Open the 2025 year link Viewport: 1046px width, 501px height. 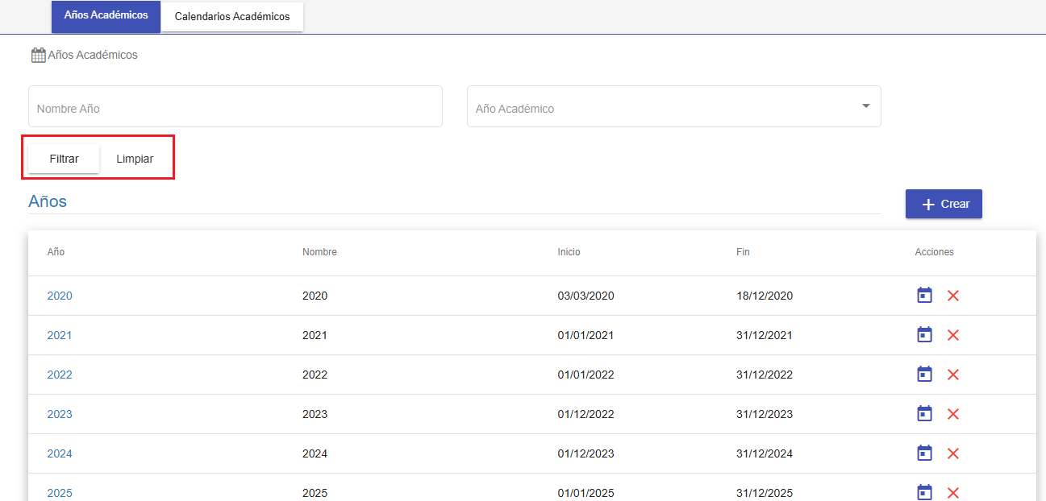click(x=60, y=492)
